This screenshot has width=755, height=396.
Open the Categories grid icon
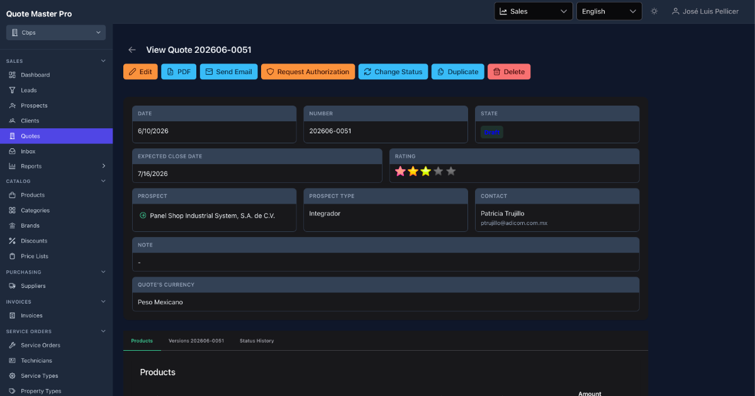tap(12, 211)
